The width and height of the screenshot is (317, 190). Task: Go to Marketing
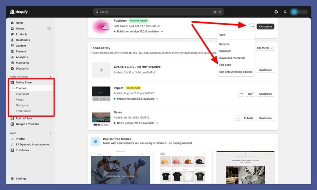click(x=23, y=63)
